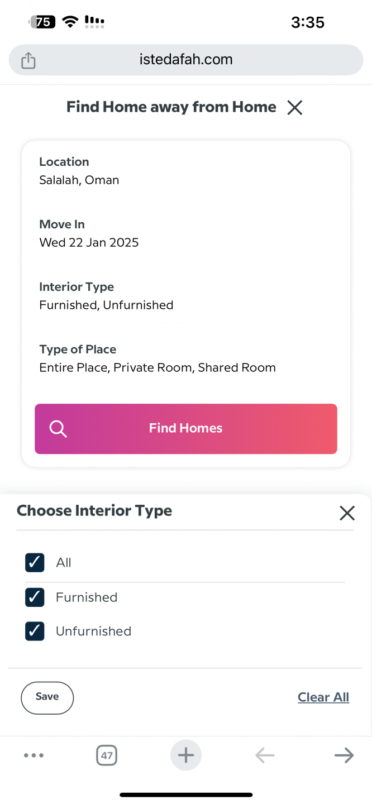Image resolution: width=372 pixels, height=804 pixels.
Task: Save the interior type selection
Action: (47, 697)
